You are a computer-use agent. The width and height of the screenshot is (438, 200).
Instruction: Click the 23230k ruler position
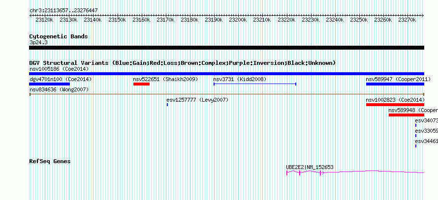[311, 20]
